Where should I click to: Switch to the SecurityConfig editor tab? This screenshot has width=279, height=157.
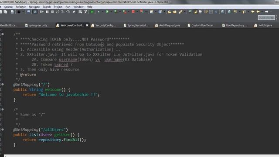coord(104,25)
